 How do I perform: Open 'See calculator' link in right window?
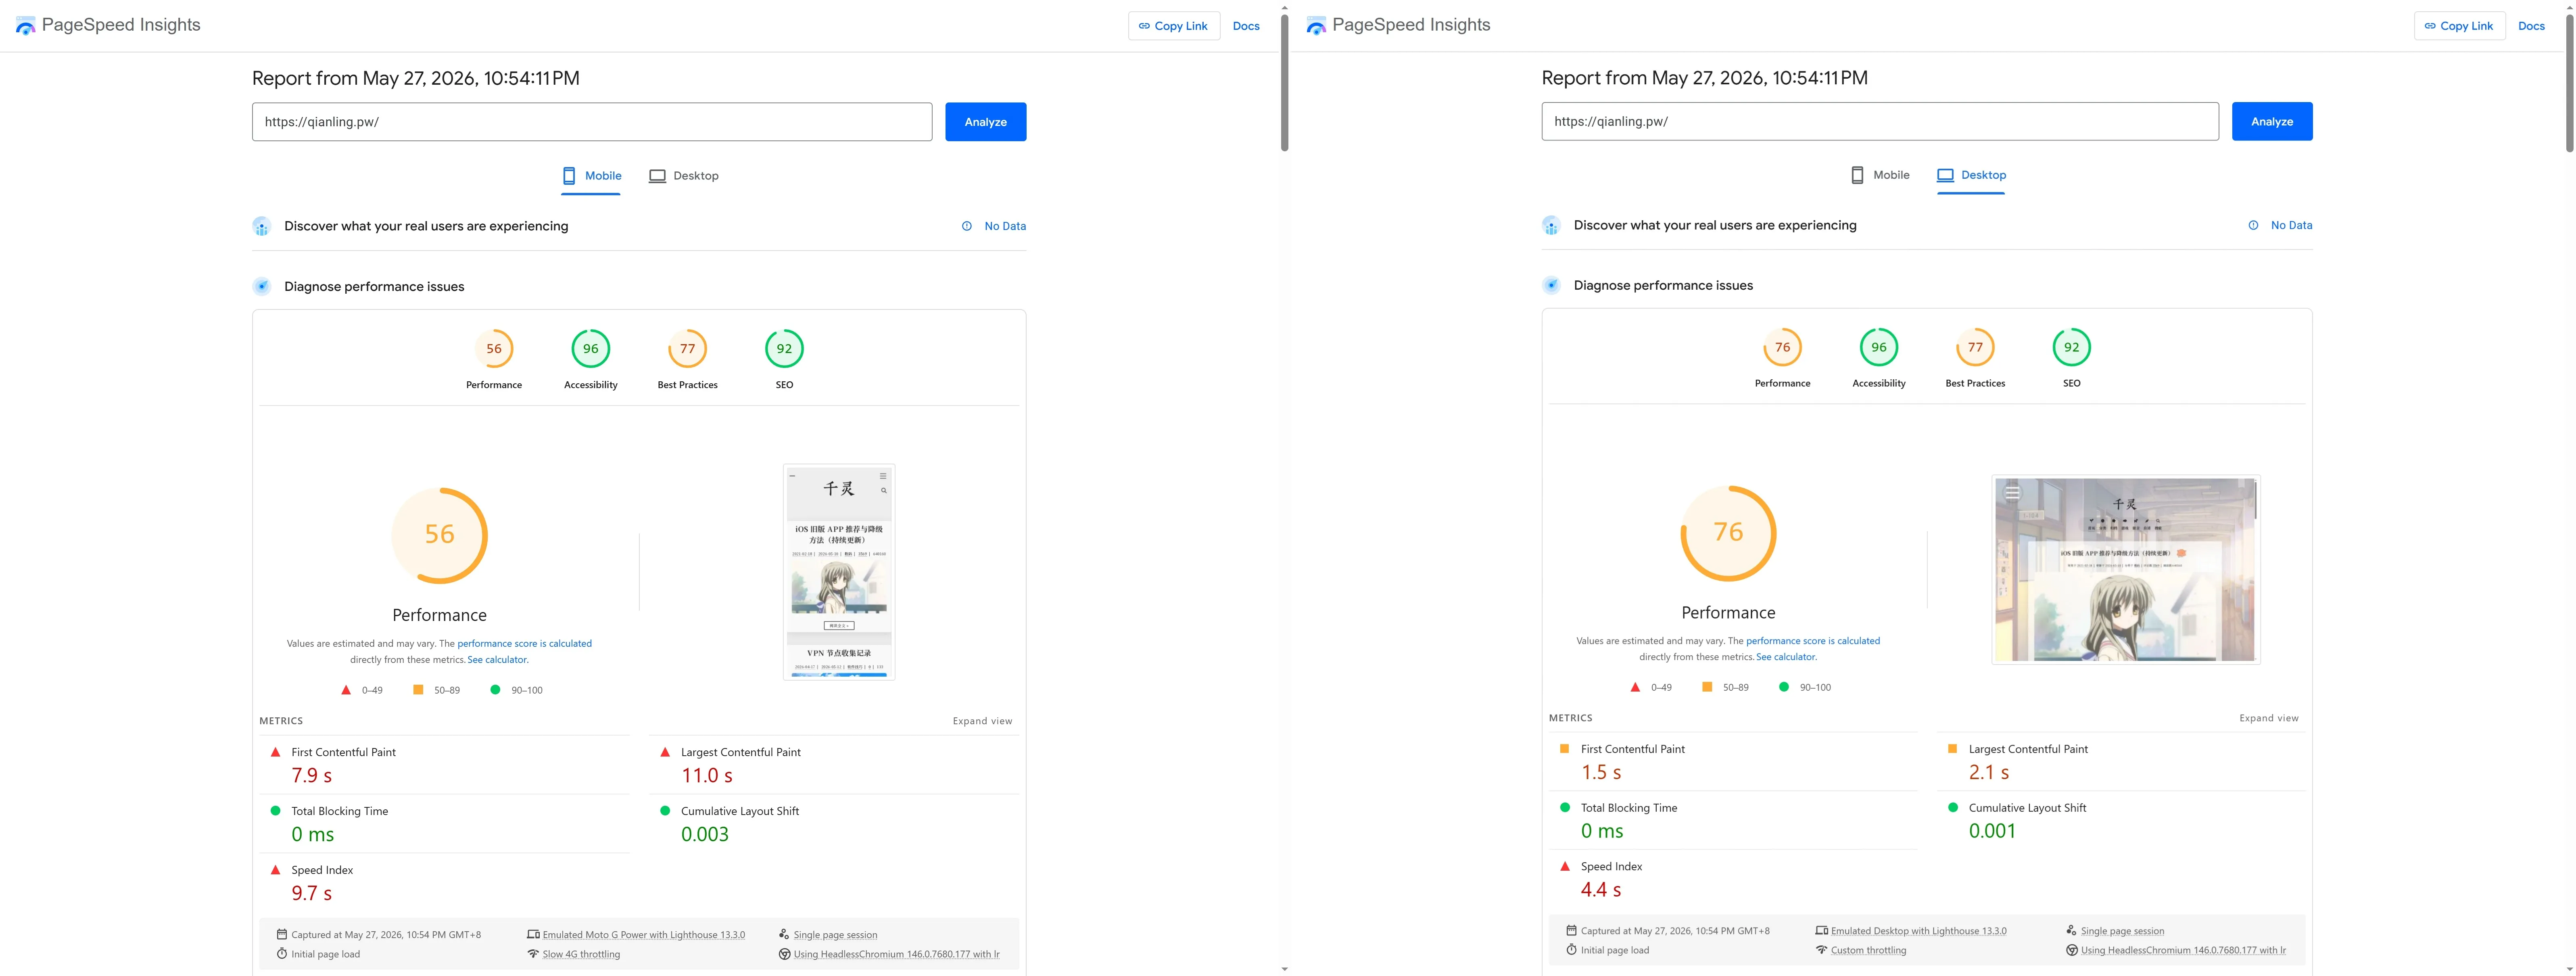[1786, 657]
